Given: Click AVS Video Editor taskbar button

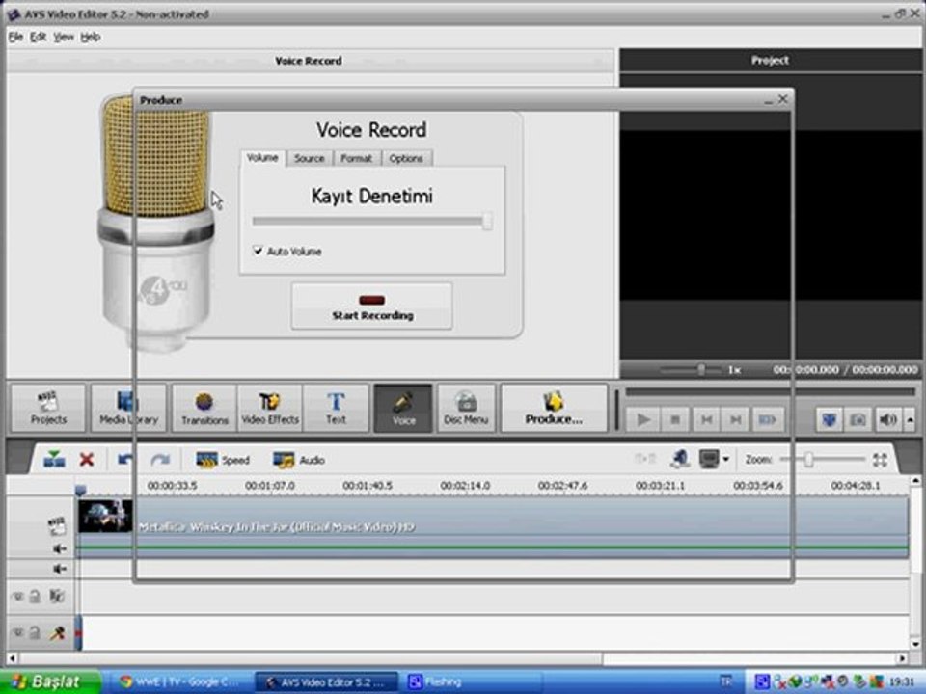Looking at the screenshot, I should click(325, 682).
